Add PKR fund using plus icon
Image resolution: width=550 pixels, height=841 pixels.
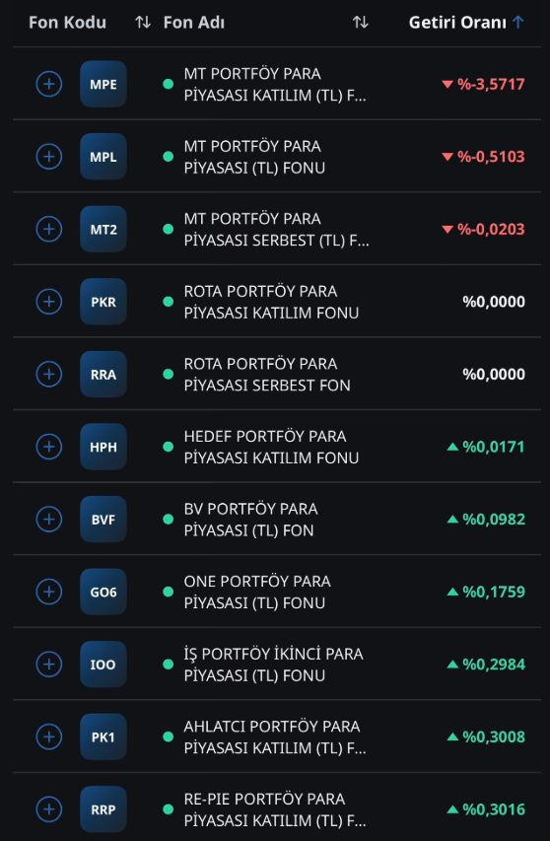tap(48, 302)
